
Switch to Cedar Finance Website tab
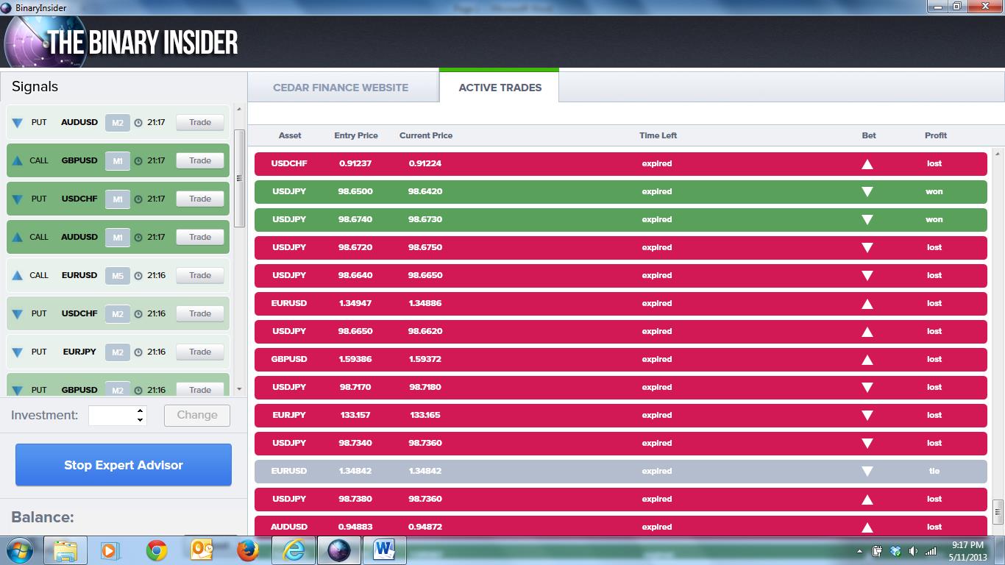(x=341, y=88)
